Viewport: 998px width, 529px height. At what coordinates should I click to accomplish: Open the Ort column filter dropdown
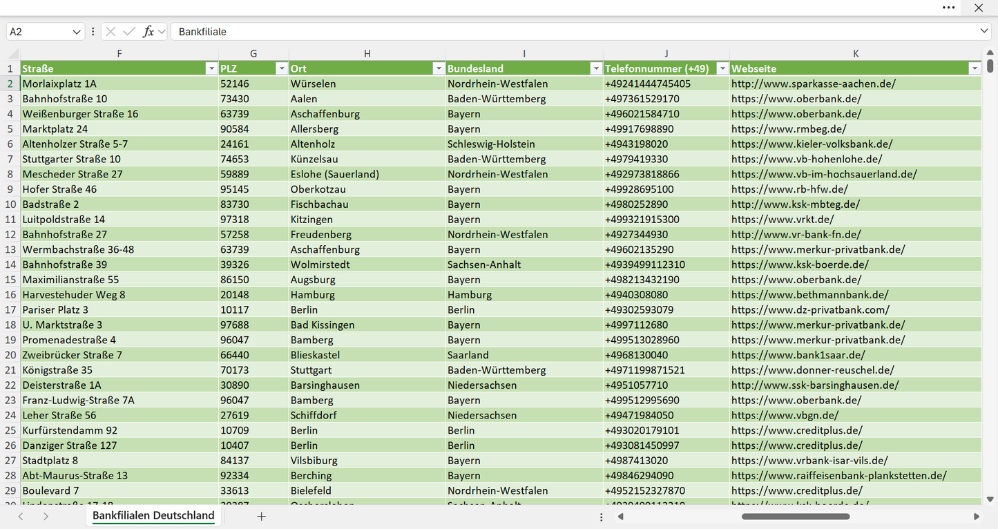(438, 68)
